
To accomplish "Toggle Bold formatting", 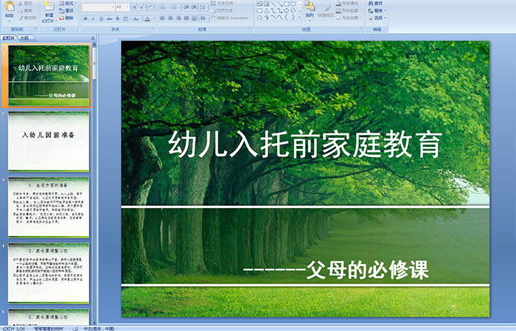I will click(x=86, y=18).
